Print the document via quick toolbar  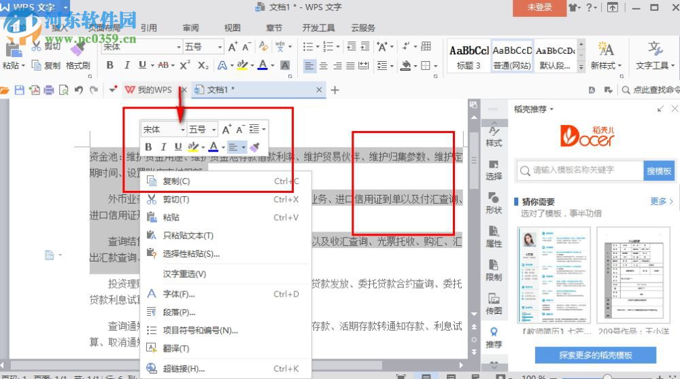click(49, 90)
